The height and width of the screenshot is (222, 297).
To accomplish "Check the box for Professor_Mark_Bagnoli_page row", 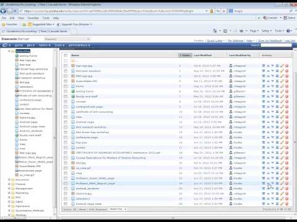I will click(66, 183).
